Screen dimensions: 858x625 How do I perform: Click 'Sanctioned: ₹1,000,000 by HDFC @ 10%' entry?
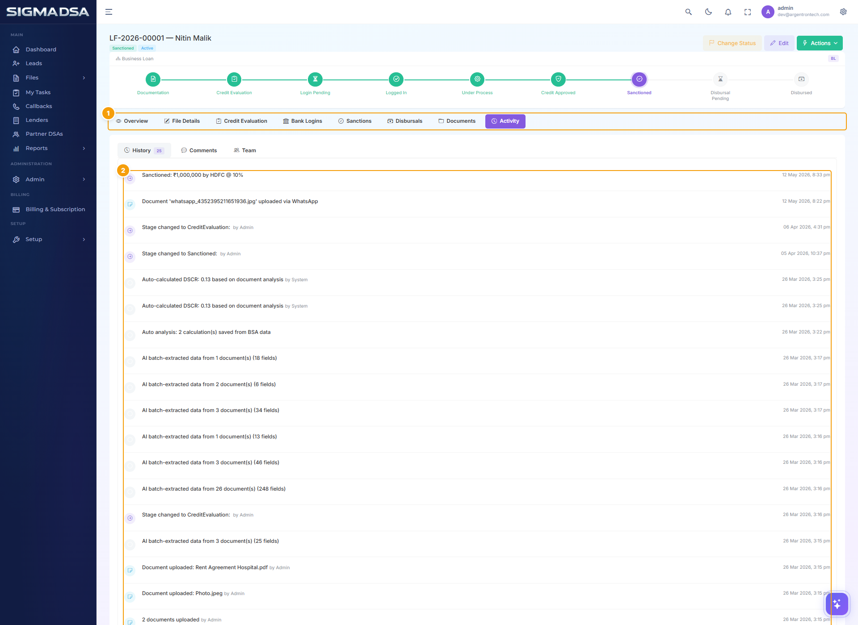tap(193, 175)
